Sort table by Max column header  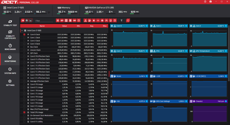click(x=105, y=26)
